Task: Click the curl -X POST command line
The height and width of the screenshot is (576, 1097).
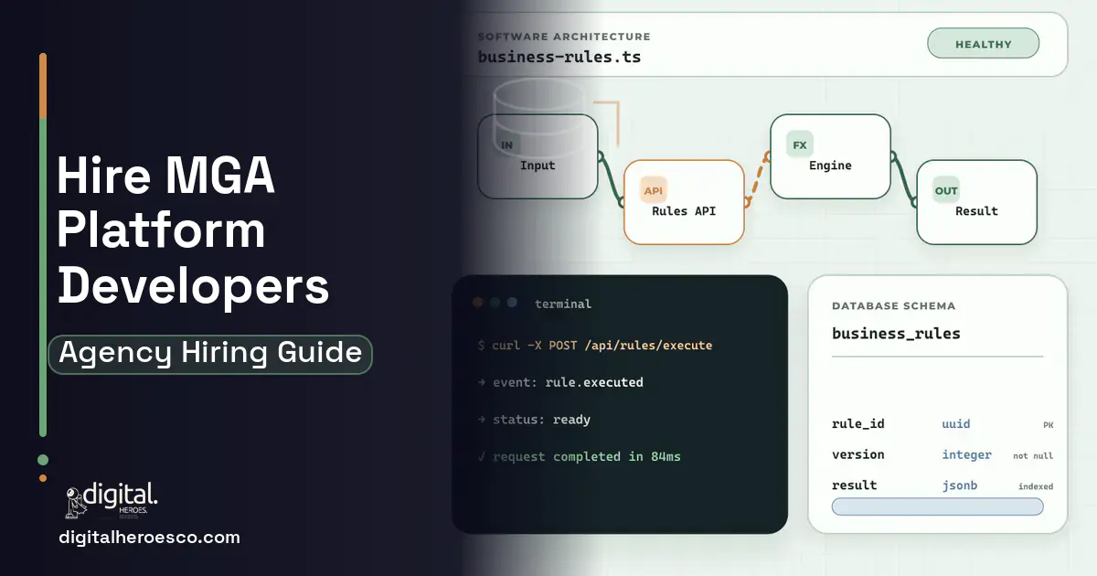Action: (595, 346)
